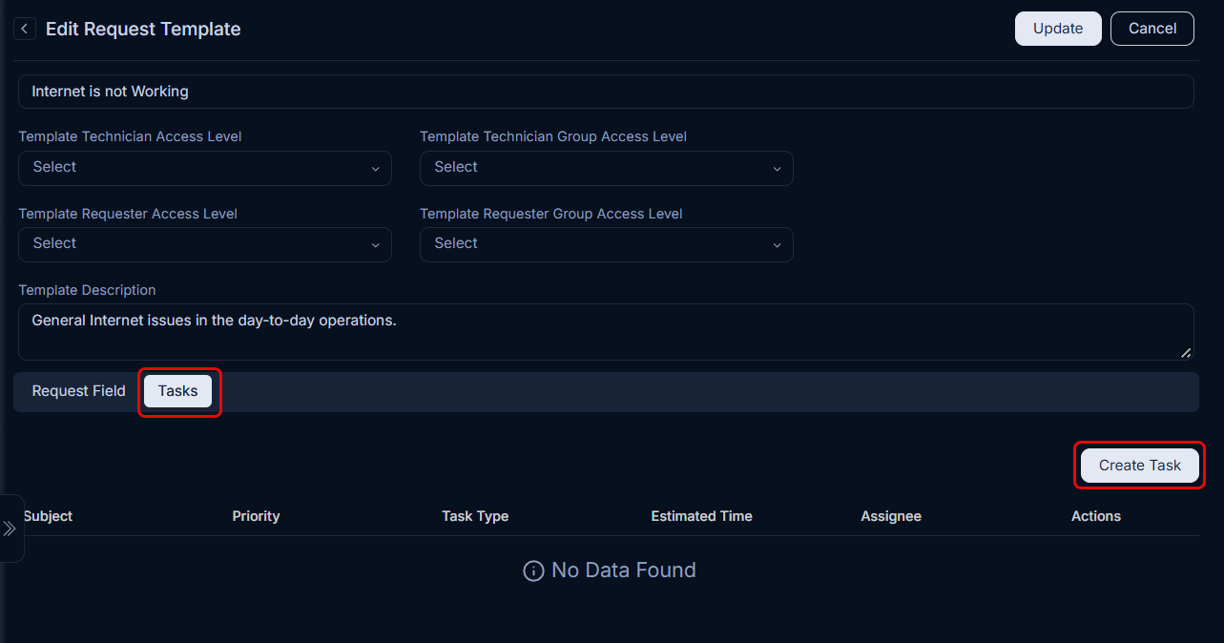Expand Template Requester Access Level select
The width and height of the screenshot is (1224, 643).
coord(205,244)
